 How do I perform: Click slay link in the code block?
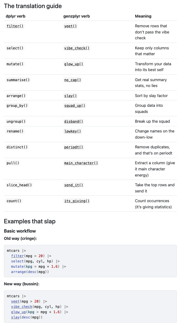(x=15, y=317)
